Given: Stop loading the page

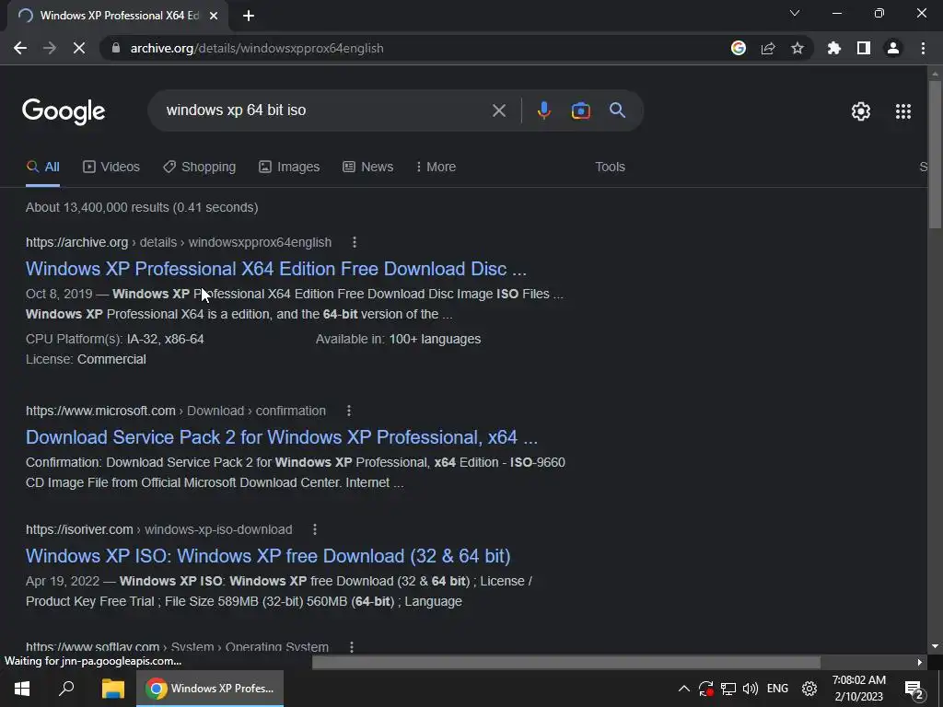Looking at the screenshot, I should (79, 48).
